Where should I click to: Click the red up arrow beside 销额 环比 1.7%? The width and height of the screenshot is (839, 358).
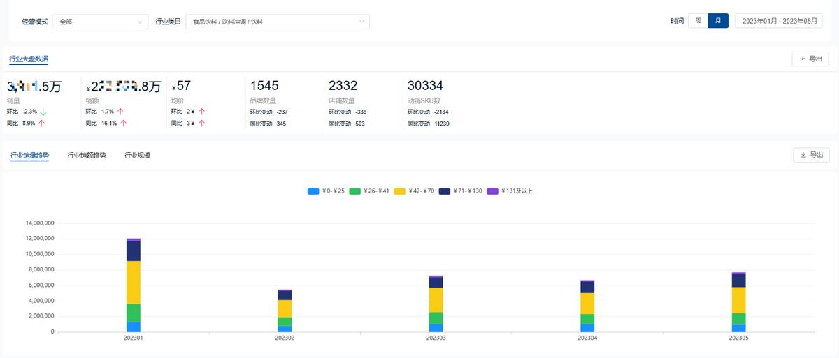(x=120, y=112)
